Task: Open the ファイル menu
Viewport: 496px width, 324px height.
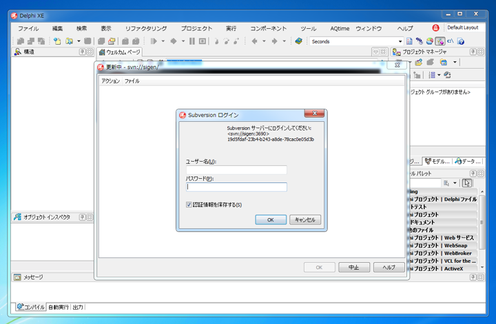Action: 28,28
